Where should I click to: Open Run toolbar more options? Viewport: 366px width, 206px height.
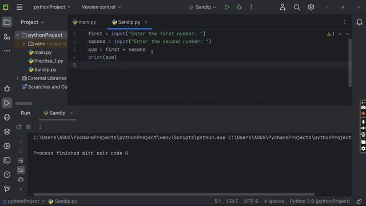point(40,127)
